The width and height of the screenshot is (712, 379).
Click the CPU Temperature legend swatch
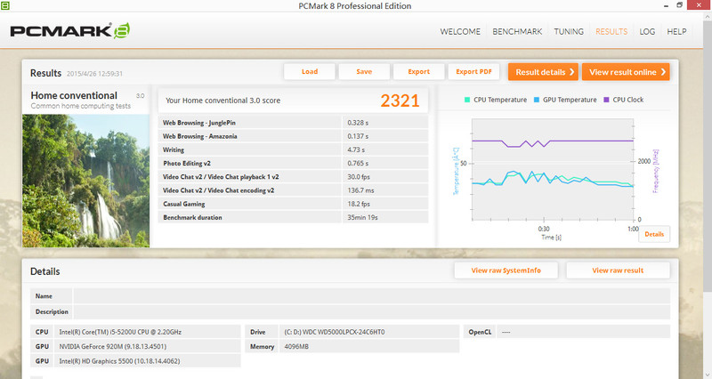coord(466,100)
